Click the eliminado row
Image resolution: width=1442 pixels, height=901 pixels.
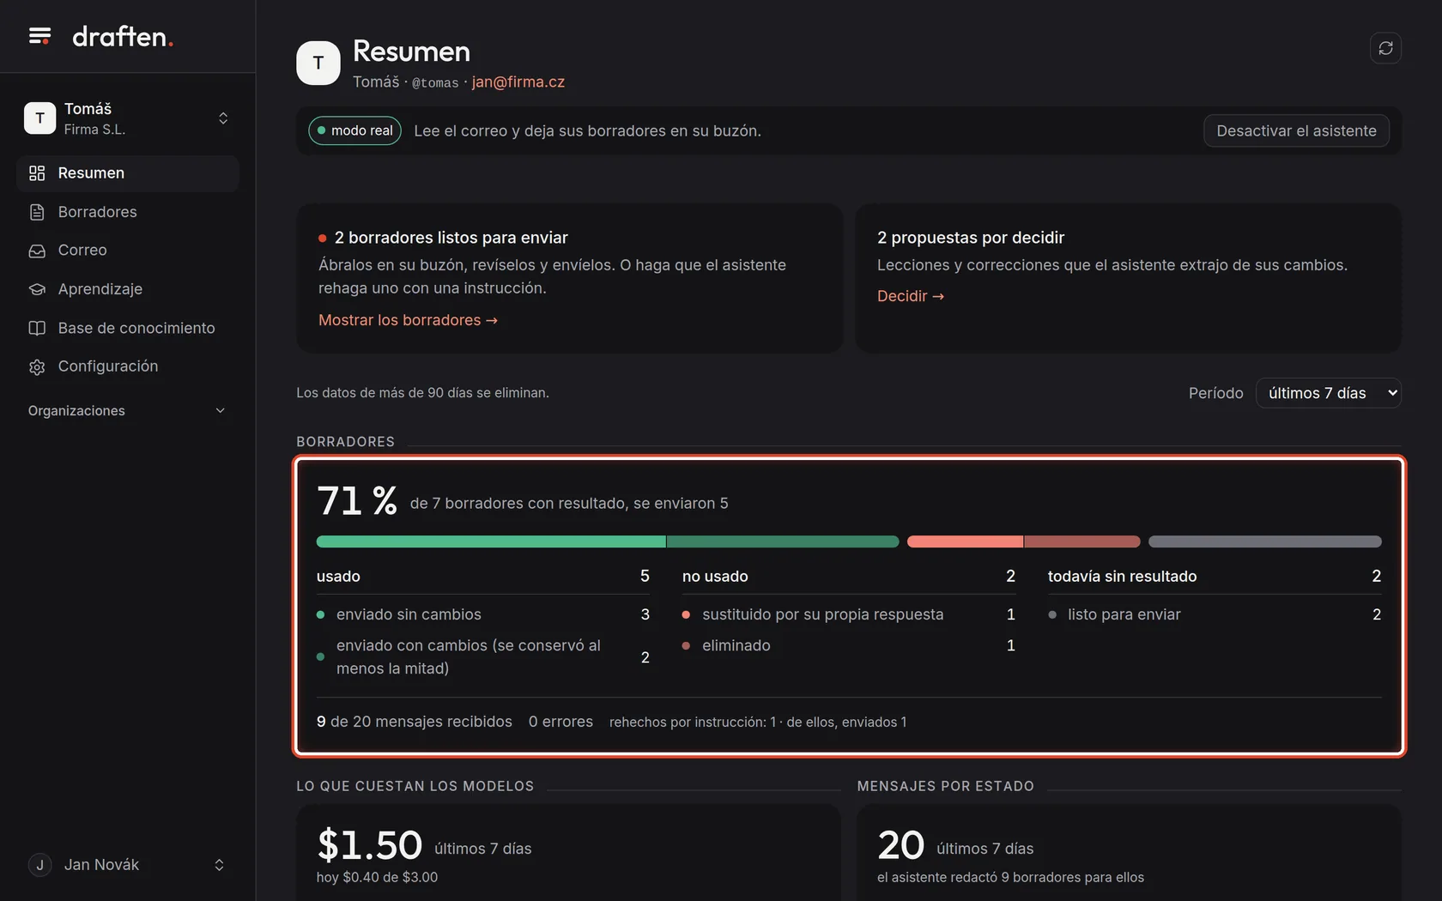point(849,645)
